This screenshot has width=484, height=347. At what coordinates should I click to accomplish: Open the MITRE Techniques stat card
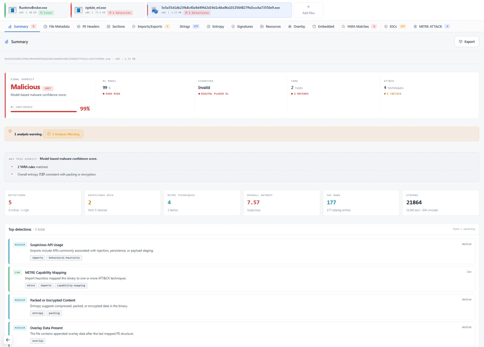202,203
